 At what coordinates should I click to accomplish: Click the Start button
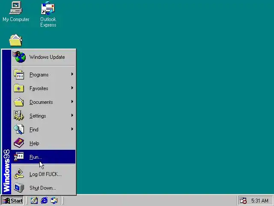(x=12, y=201)
